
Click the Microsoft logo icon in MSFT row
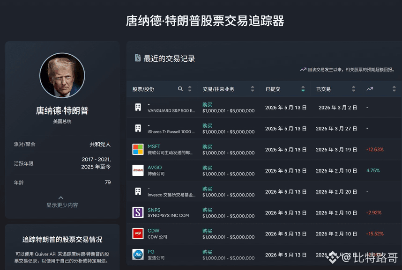tap(138, 149)
